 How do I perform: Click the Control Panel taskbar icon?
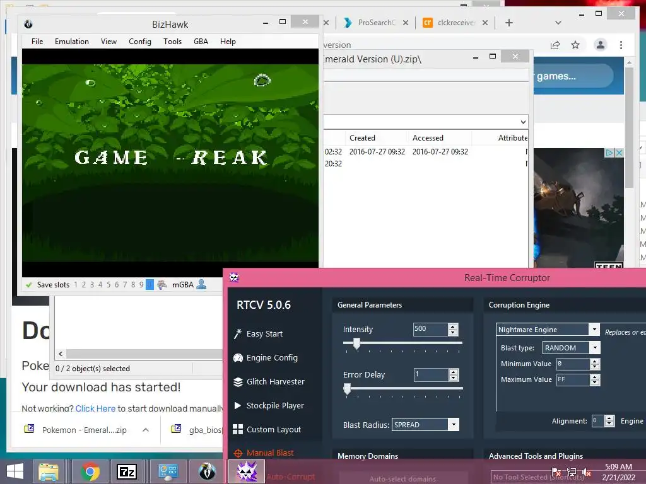click(x=168, y=471)
